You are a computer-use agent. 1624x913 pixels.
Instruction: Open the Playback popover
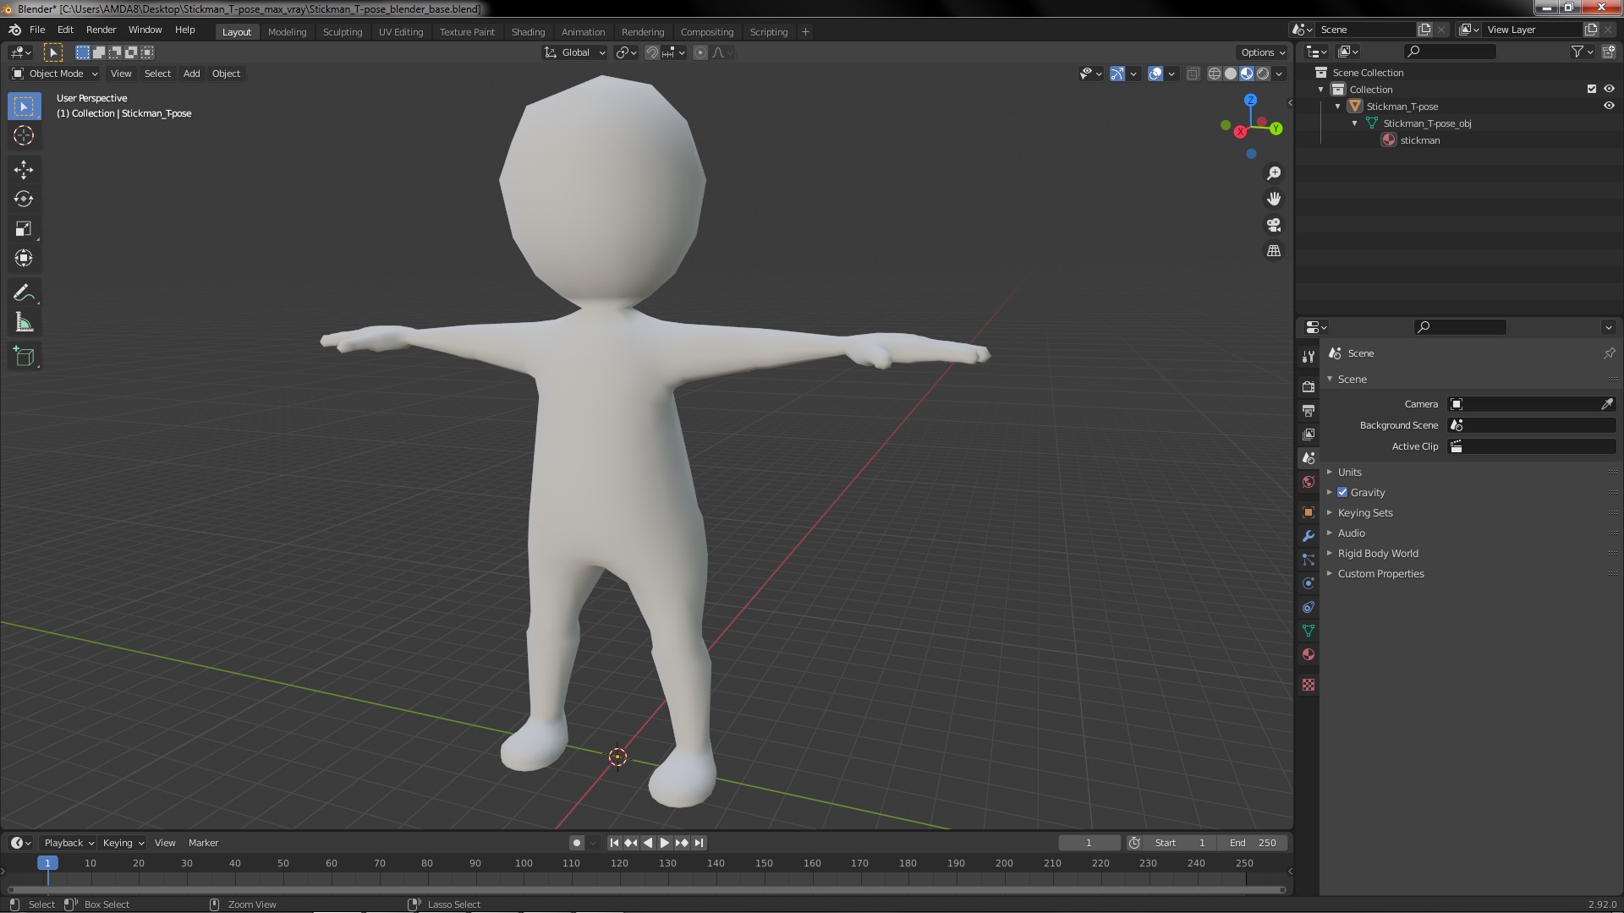tap(69, 843)
